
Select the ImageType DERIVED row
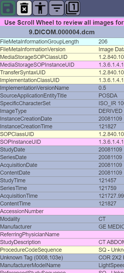coord(62,111)
